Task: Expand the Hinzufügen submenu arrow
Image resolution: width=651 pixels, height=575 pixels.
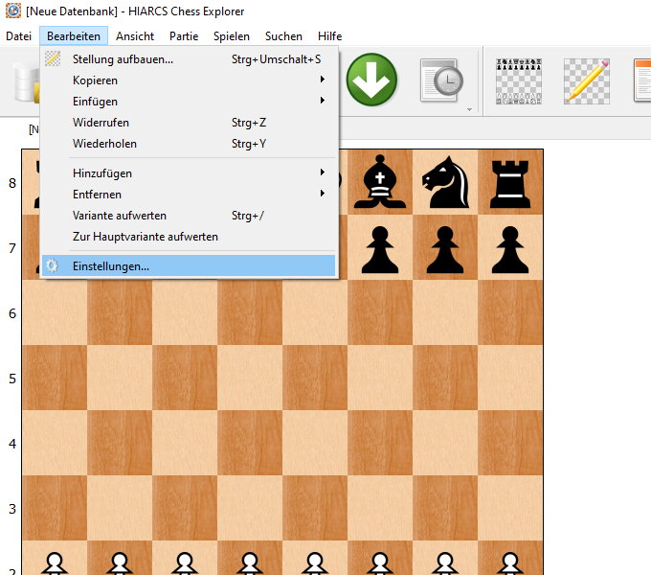Action: pos(323,172)
